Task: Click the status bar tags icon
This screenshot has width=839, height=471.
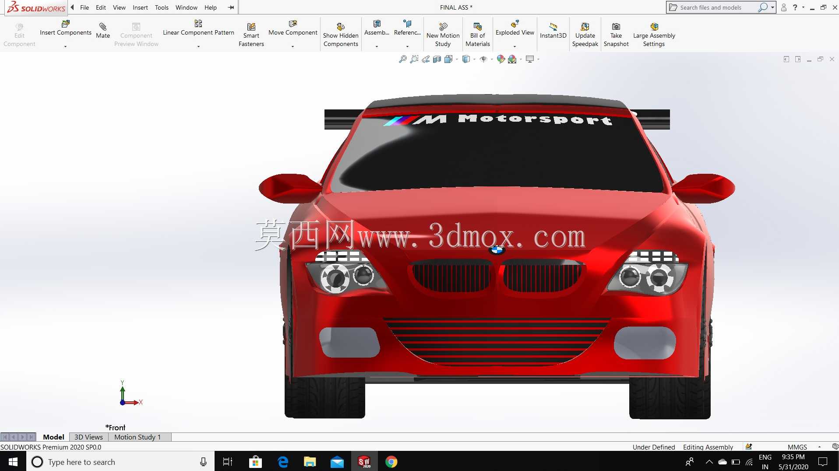Action: coord(835,447)
